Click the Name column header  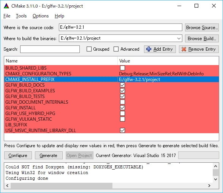[61, 61]
